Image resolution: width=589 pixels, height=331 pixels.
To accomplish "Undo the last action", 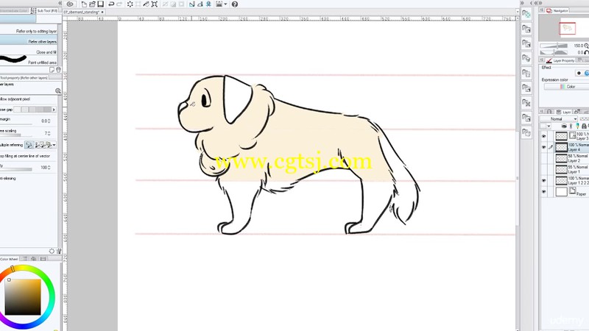I will pos(111,4).
